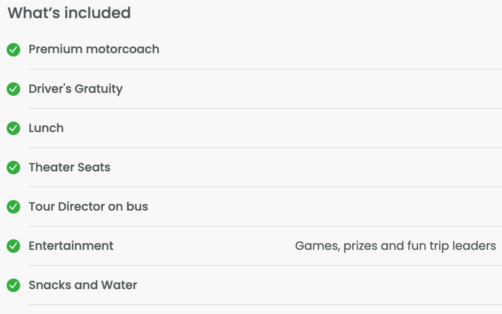The image size is (502, 314).
Task: Click the checkmark icon for Theater Seats
Action: (x=13, y=168)
